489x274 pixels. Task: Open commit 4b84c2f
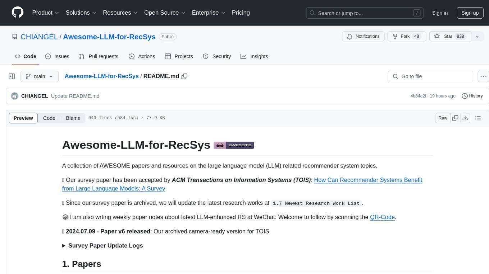tap(418, 96)
